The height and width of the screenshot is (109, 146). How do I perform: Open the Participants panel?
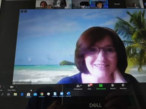78,87
